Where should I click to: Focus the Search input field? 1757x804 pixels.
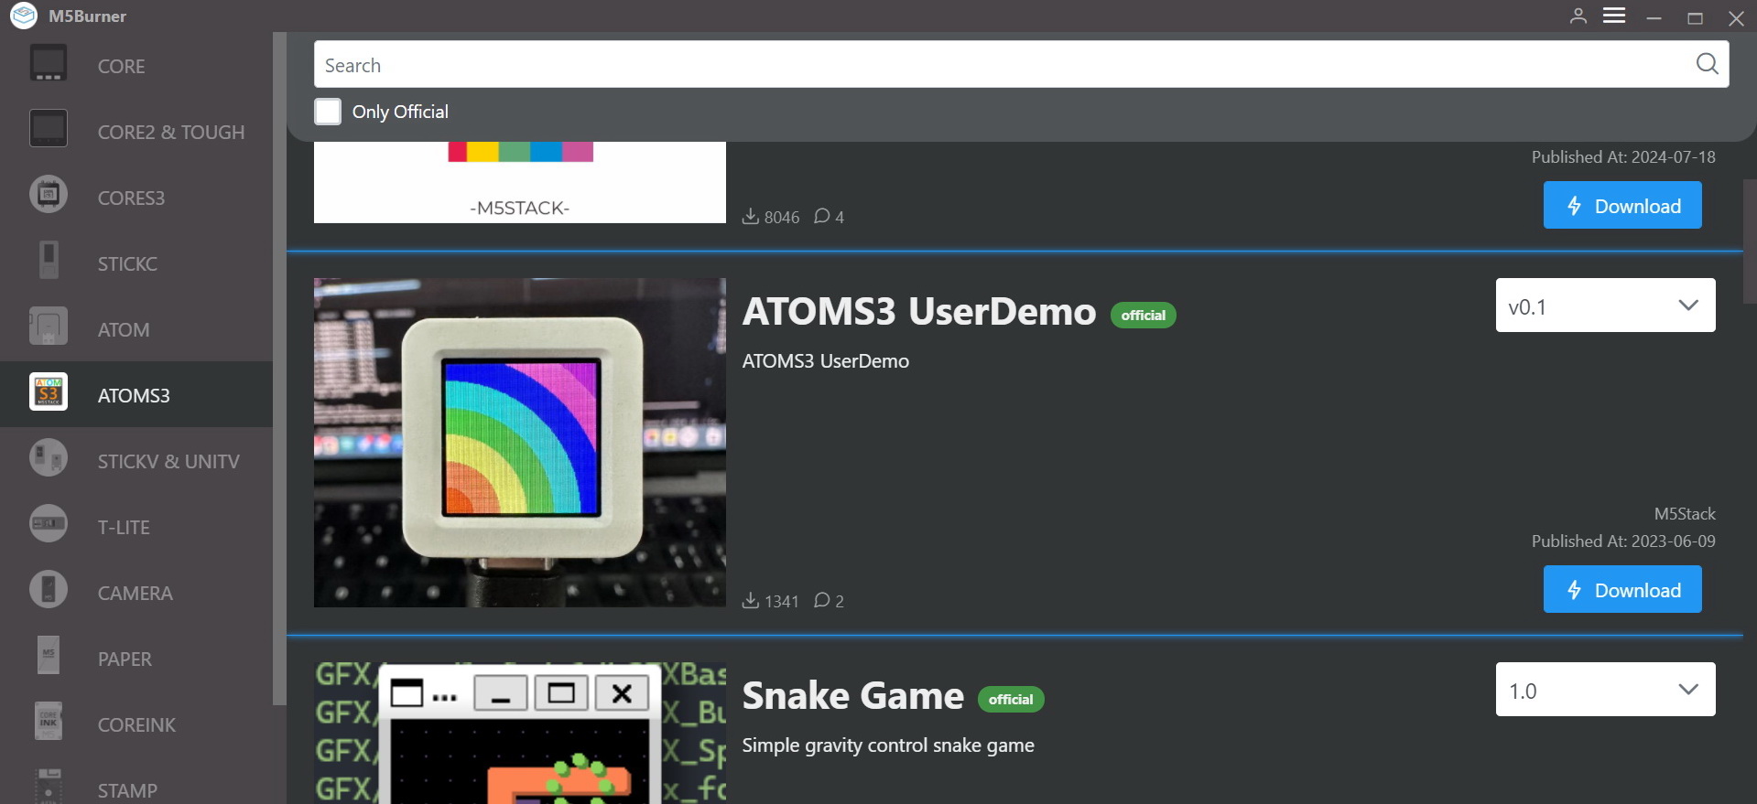click(1021, 64)
